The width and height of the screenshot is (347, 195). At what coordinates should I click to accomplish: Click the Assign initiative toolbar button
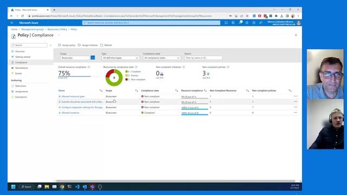[88, 45]
